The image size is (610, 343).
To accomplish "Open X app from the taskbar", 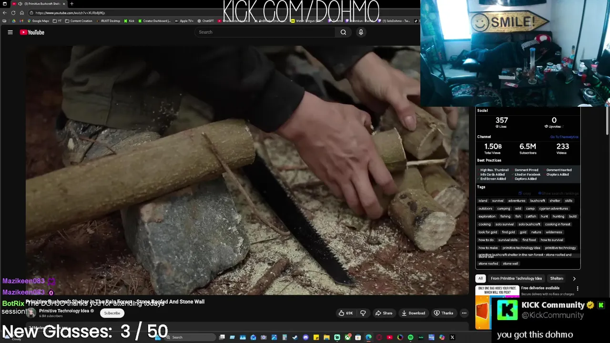I will click(452, 337).
